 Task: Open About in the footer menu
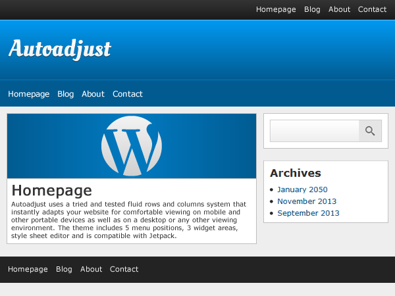pyautogui.click(x=91, y=269)
